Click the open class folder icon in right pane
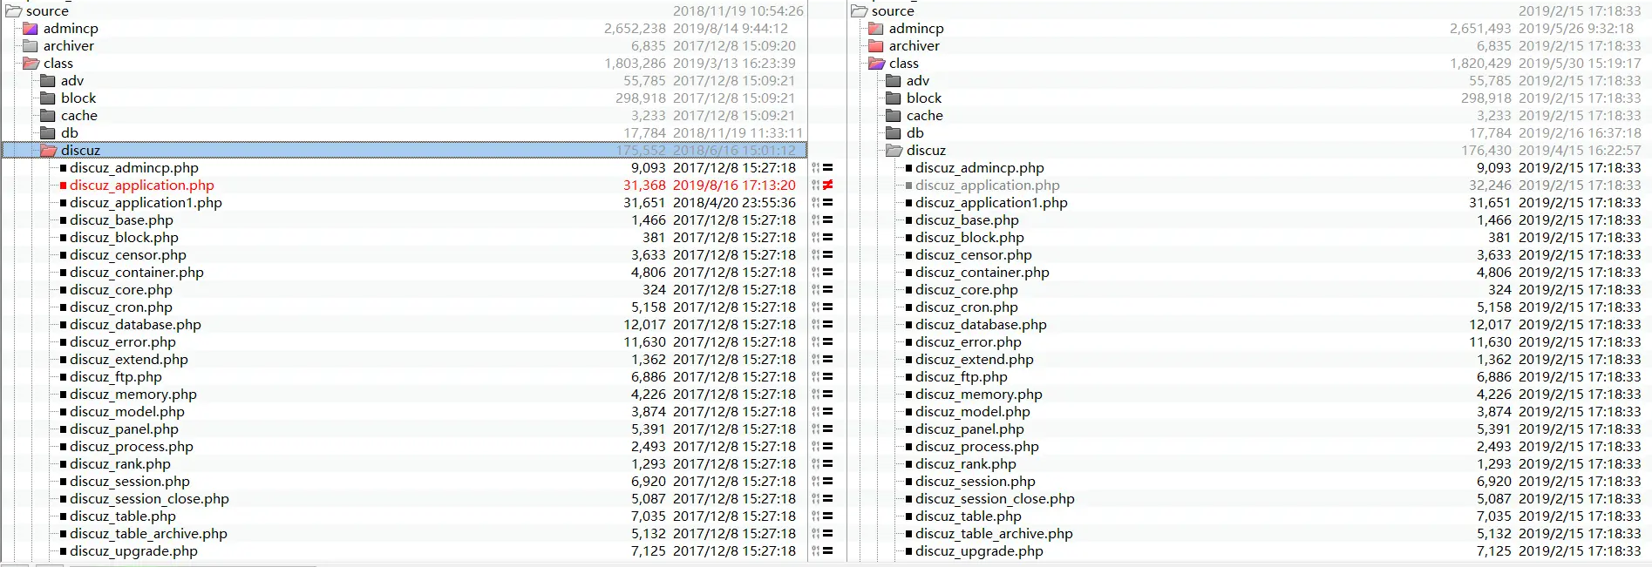This screenshot has width=1652, height=567. 876,64
